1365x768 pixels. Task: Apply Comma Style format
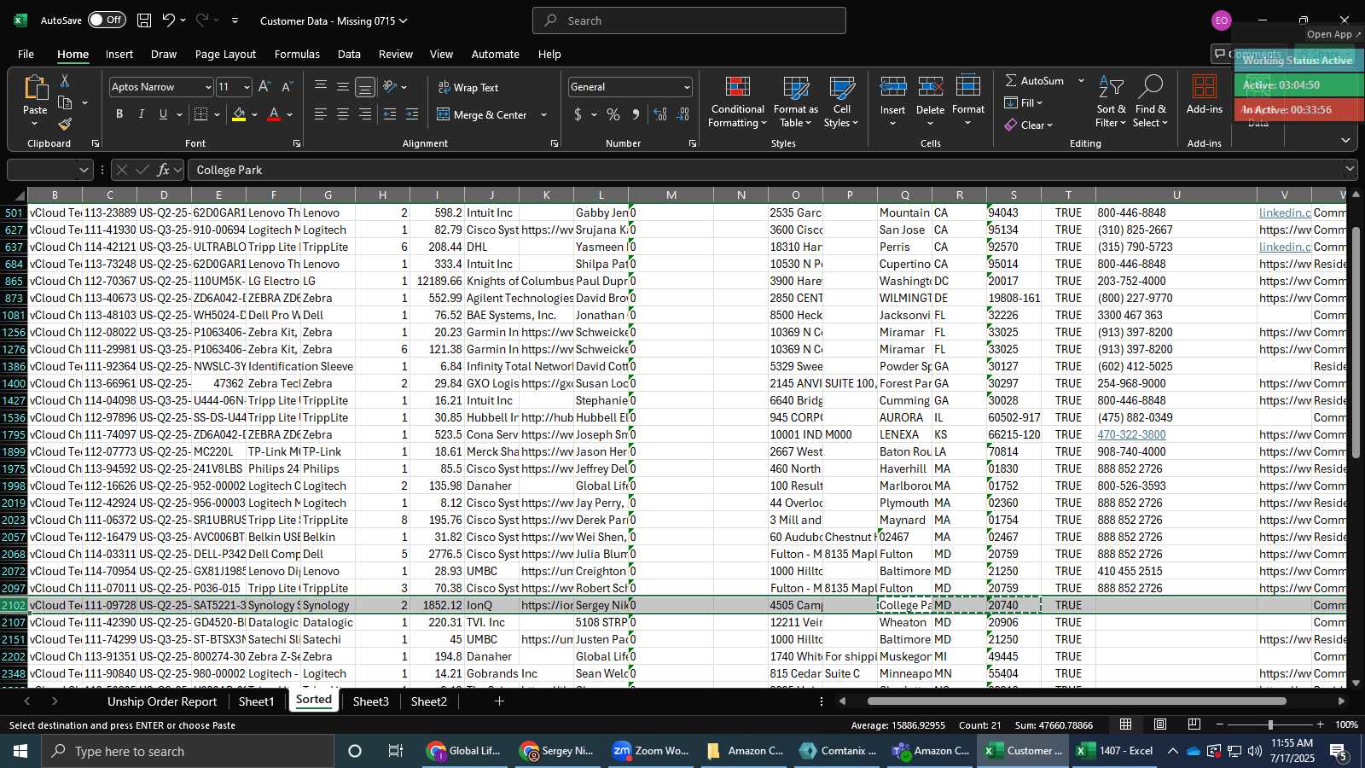point(636,114)
